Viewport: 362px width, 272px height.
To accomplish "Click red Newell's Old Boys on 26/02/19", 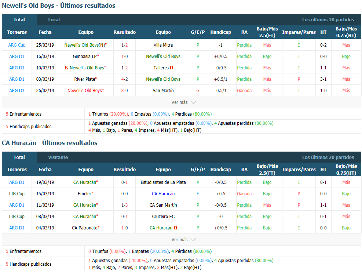I will 85,91.
